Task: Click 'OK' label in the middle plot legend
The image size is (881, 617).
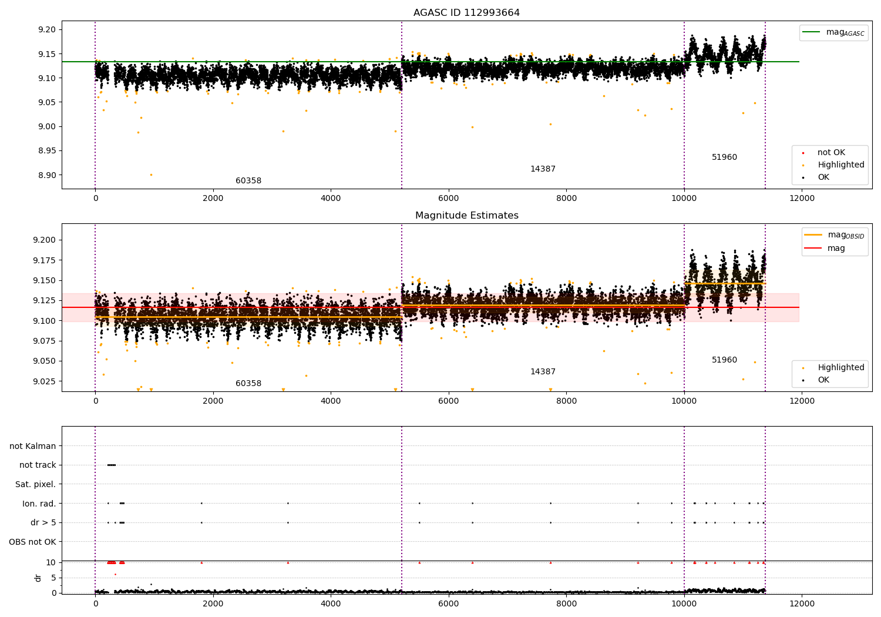Action: (x=823, y=380)
